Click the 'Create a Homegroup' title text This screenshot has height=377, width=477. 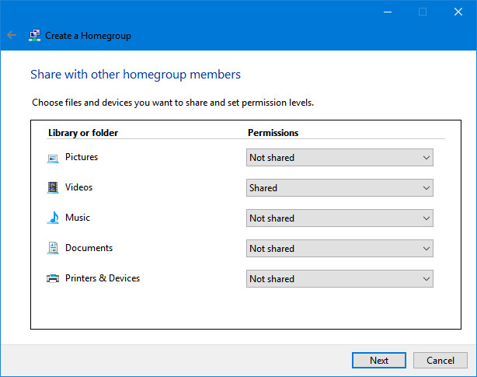89,36
